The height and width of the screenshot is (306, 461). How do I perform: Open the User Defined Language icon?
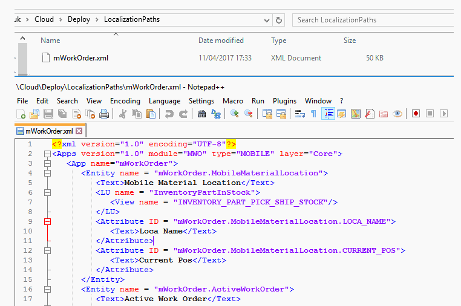[x=342, y=114]
